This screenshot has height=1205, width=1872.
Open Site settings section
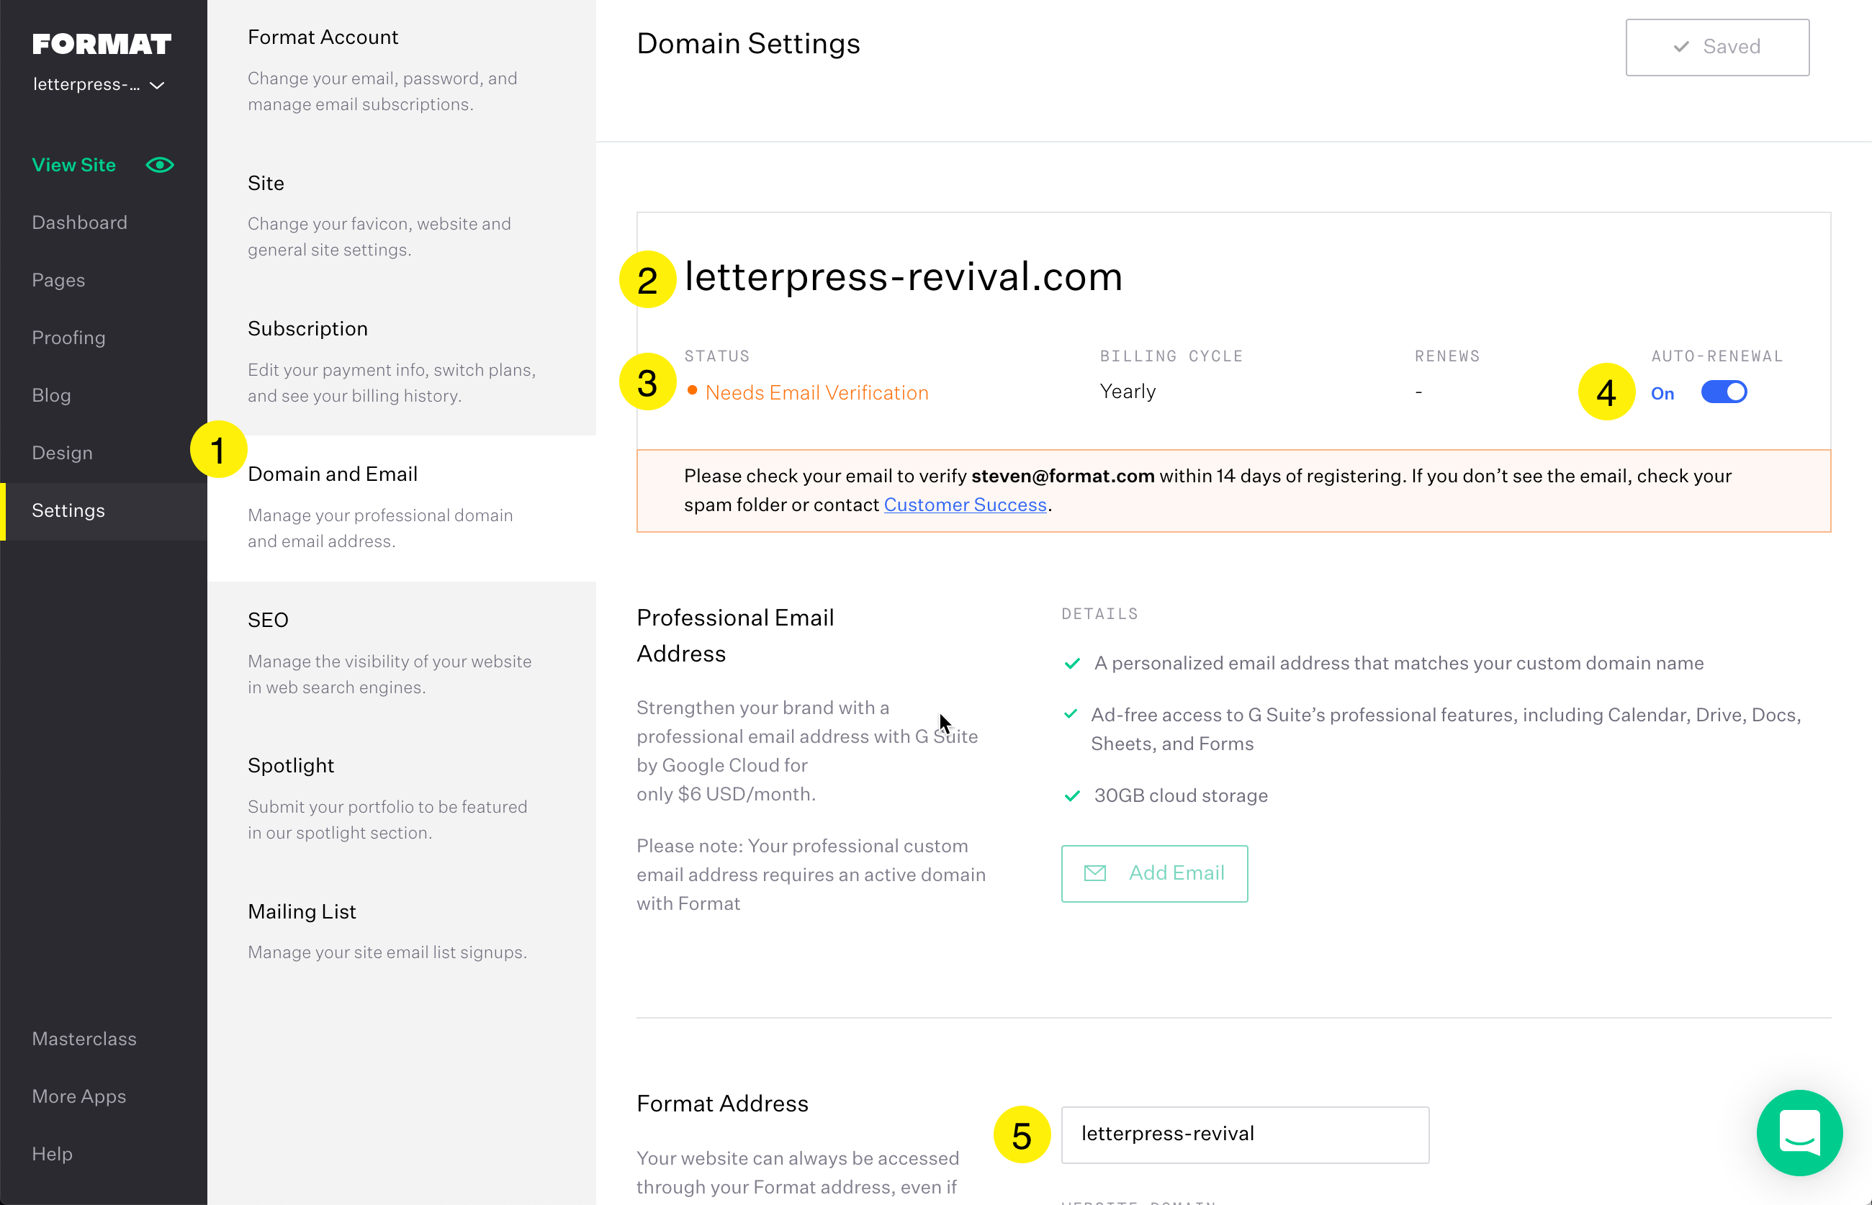(402, 217)
